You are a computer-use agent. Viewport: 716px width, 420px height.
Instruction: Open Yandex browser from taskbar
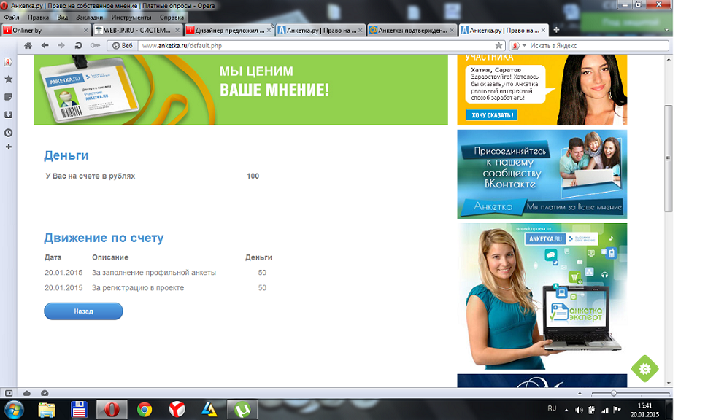click(x=177, y=410)
